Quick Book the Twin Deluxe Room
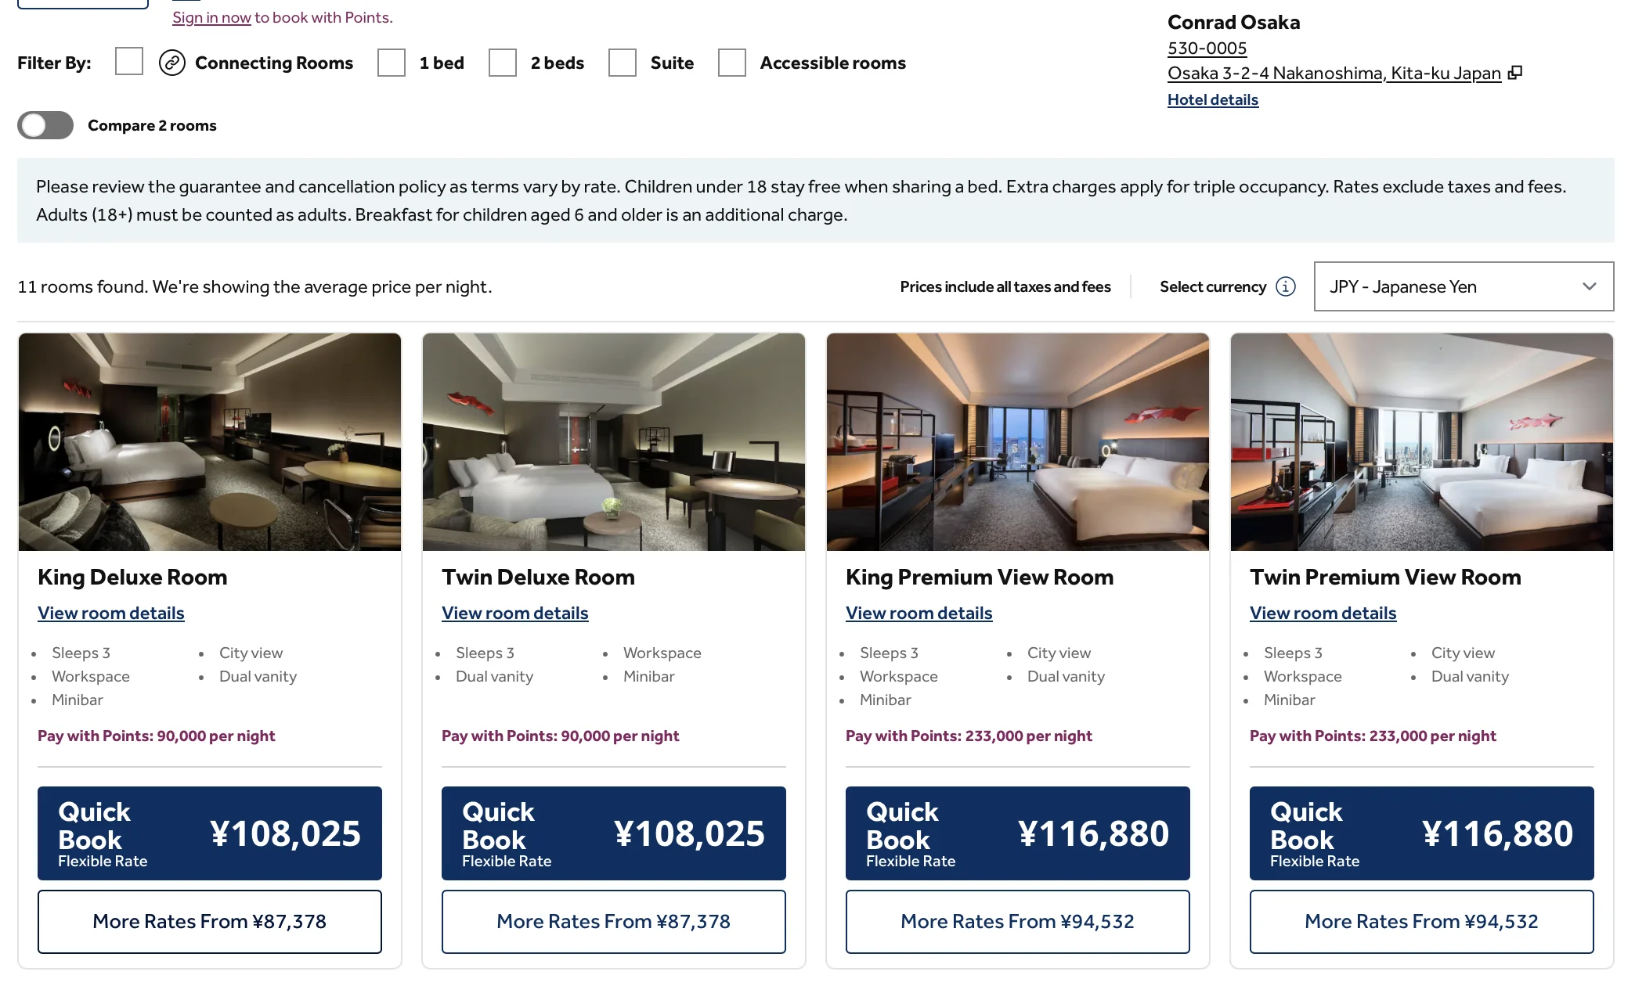Viewport: 1635px width, 986px height. (x=613, y=833)
